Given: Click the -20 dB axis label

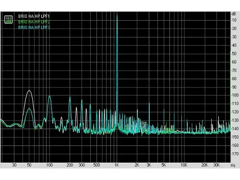Looking at the screenshot, I should click(x=234, y=29).
